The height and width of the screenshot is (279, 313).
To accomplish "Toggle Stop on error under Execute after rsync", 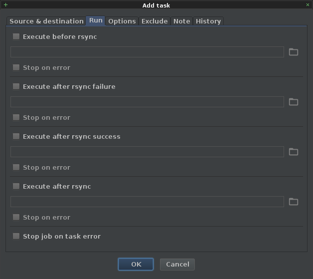I will (x=16, y=217).
